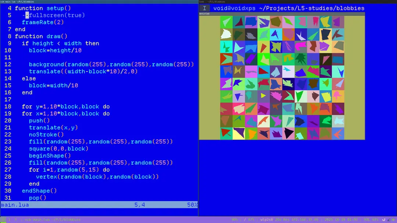The width and height of the screenshot is (397, 223).
Task: Click the IP address 192.168.35.86 in the status bar
Action: click(x=305, y=220)
